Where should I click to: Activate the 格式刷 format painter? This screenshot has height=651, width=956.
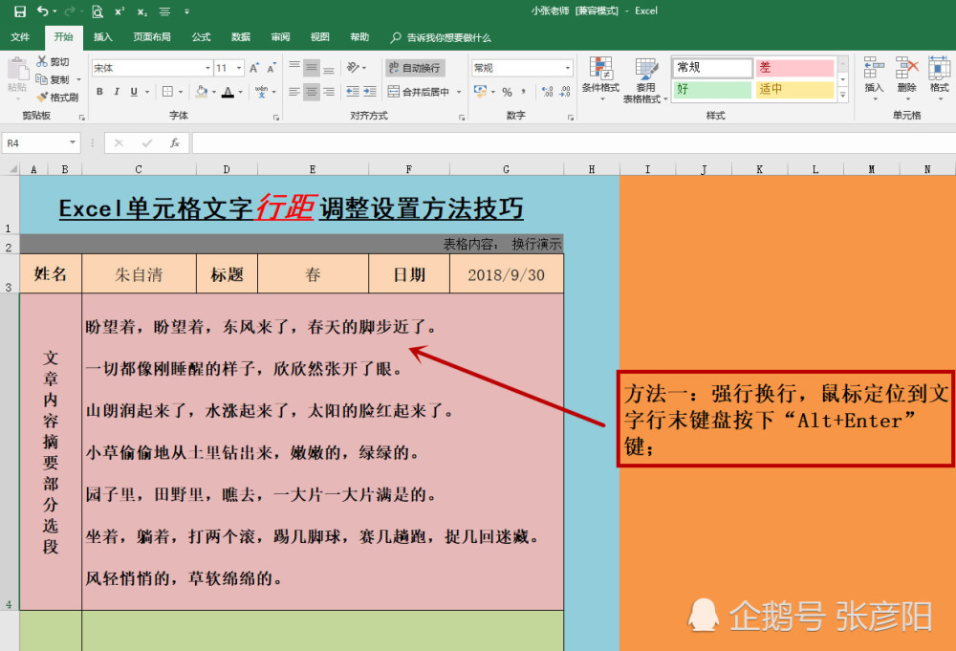tap(57, 97)
